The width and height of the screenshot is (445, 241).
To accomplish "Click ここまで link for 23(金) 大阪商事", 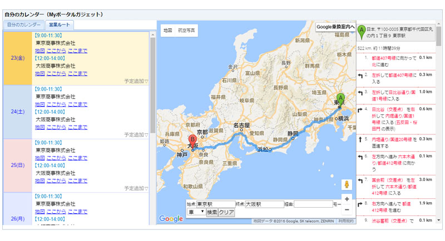I will [77, 74].
